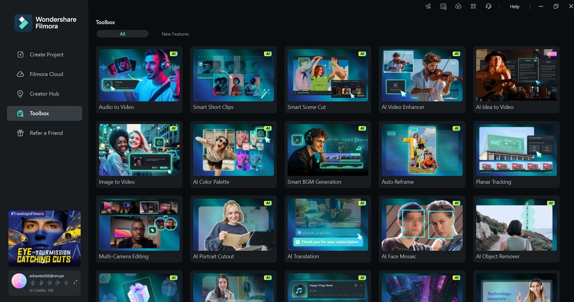The image size is (574, 302).
Task: Click the AI badge on Audio to Video
Action: tap(173, 54)
